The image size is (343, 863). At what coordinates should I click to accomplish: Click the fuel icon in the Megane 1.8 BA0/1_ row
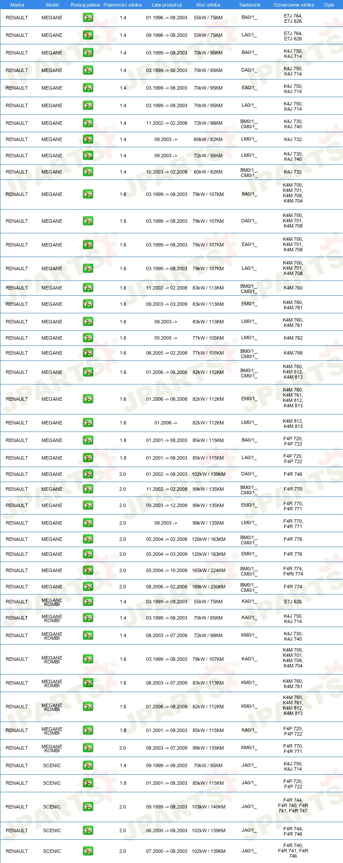coord(88,440)
